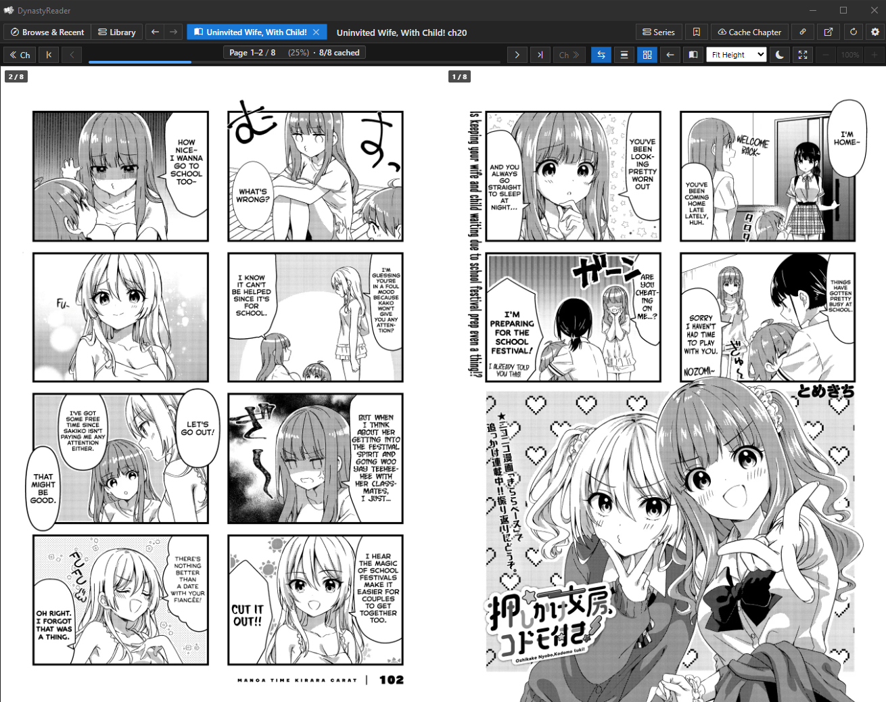Click the DynastyReader app icon
The width and height of the screenshot is (886, 702).
point(9,10)
